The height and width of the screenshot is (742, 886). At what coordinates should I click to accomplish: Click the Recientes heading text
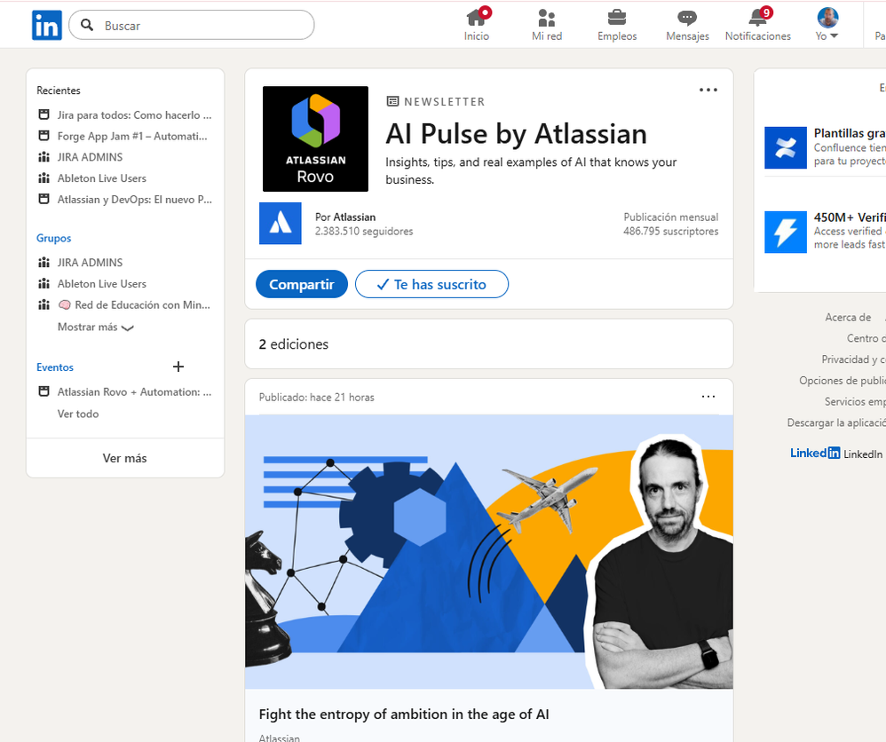point(59,91)
